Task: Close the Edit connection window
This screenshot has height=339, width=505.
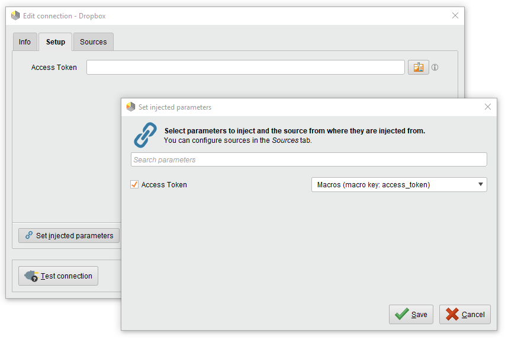Action: pos(455,16)
